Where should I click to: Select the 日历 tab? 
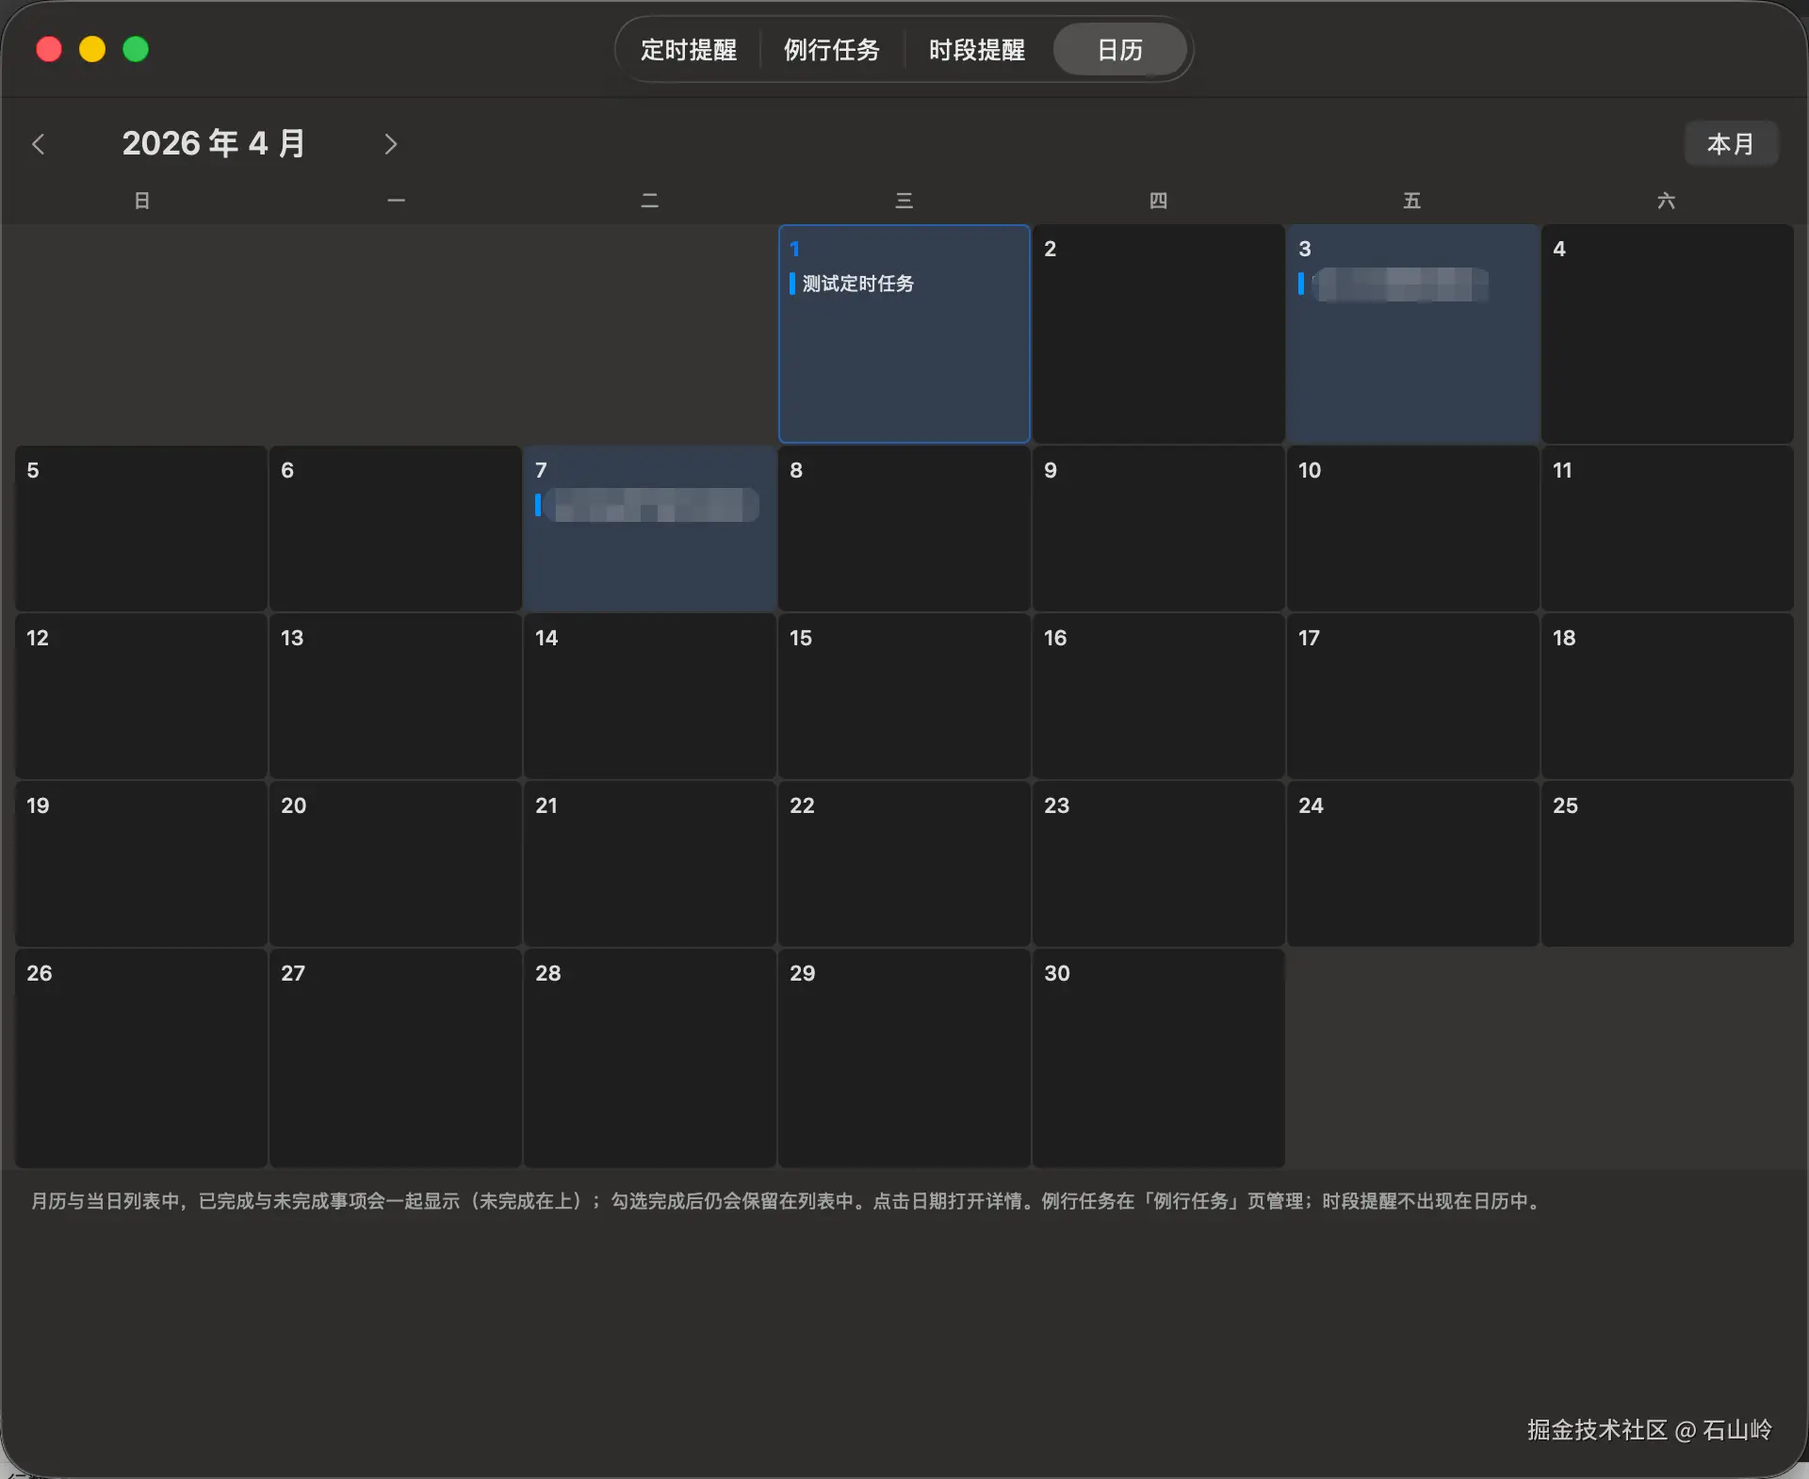(1119, 50)
